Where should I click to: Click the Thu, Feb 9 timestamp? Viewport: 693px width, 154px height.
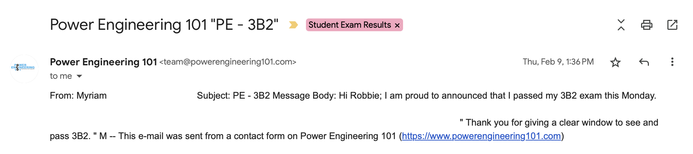pyautogui.click(x=558, y=62)
